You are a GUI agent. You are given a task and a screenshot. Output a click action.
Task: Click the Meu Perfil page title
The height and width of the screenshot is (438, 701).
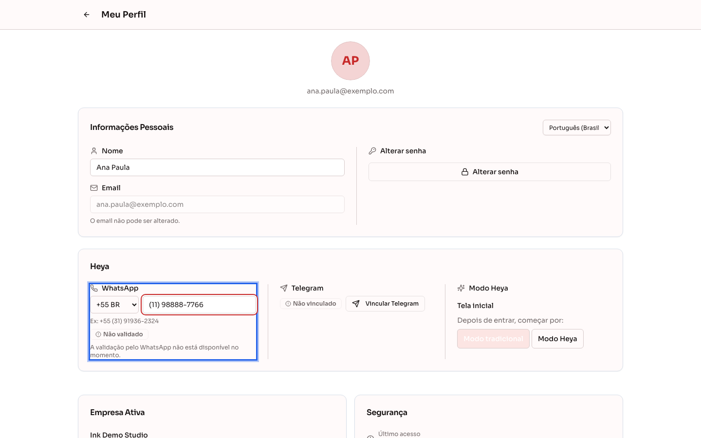[124, 15]
